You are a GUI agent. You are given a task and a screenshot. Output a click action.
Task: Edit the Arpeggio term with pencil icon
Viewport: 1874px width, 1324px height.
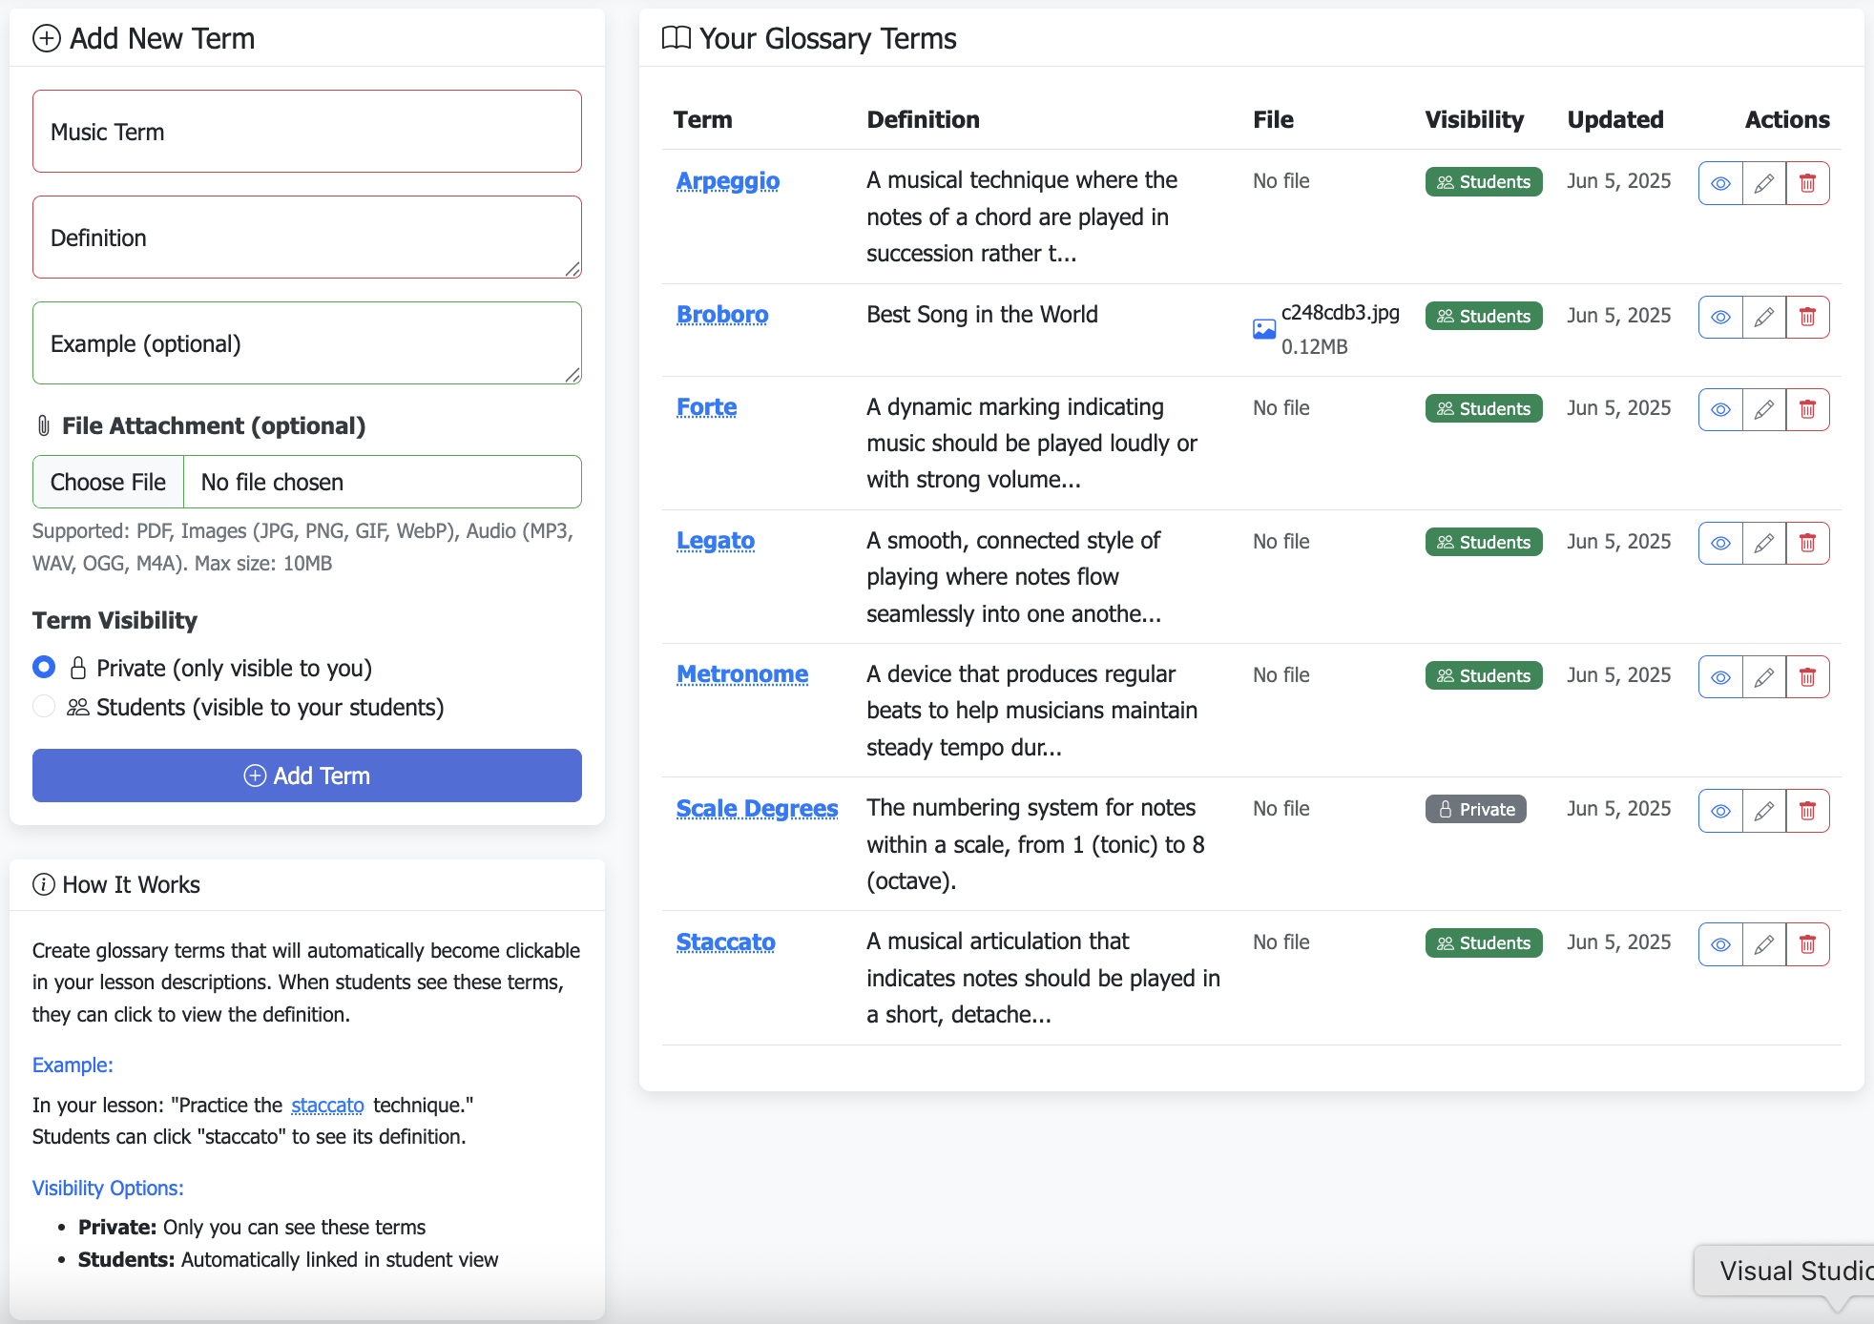(x=1764, y=183)
